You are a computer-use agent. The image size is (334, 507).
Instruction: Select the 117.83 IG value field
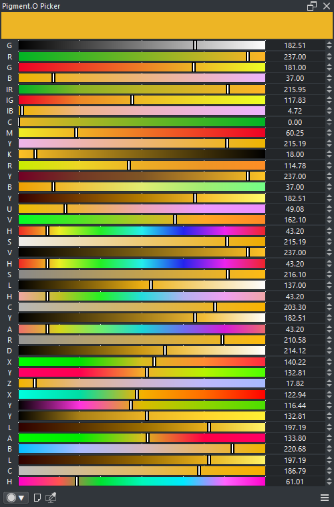pos(295,100)
